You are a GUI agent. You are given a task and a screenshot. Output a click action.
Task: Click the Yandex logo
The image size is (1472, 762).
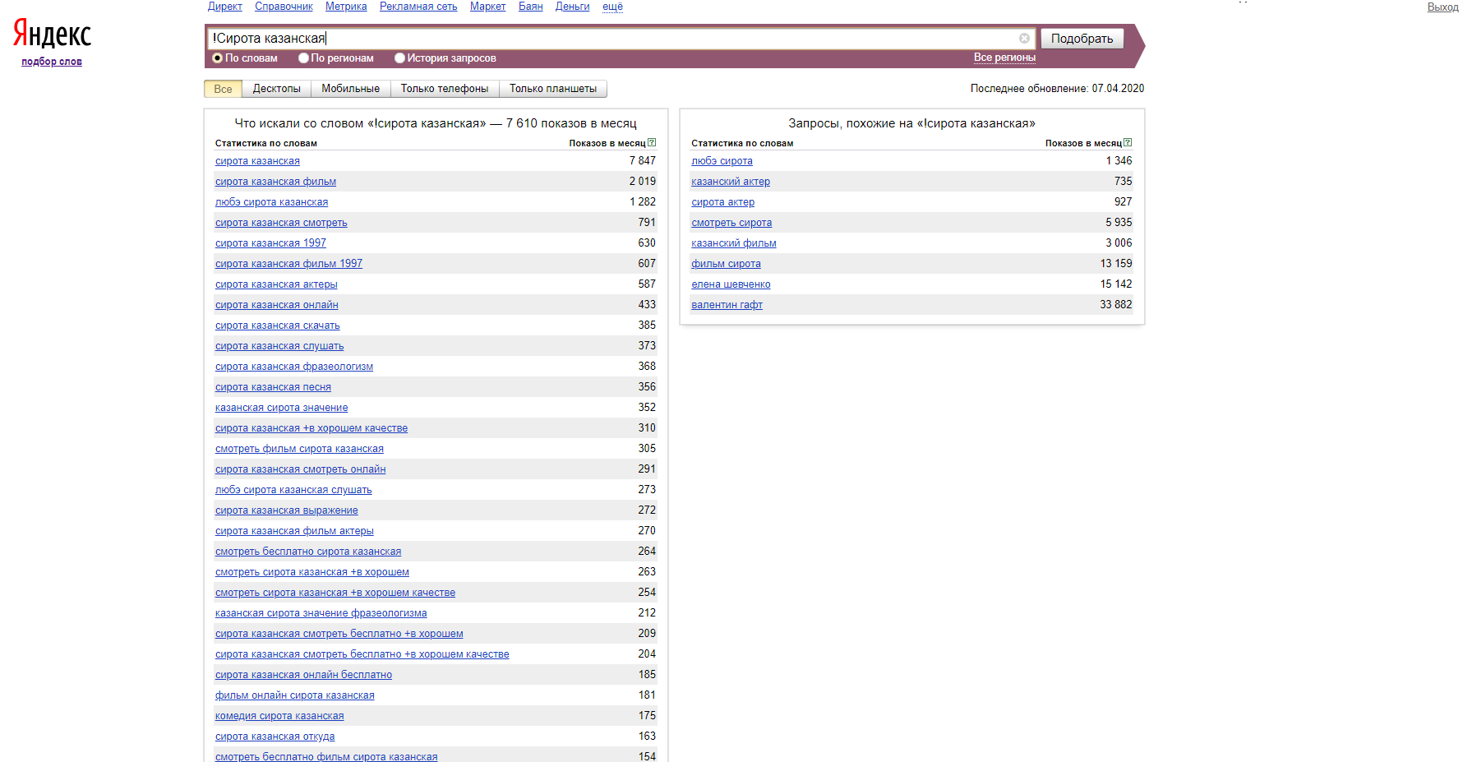(52, 35)
